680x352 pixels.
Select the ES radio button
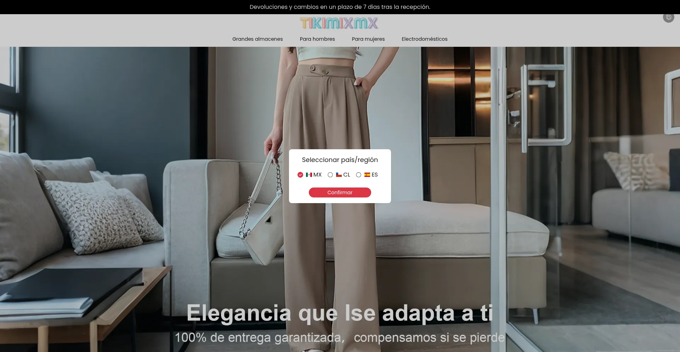(x=358, y=175)
